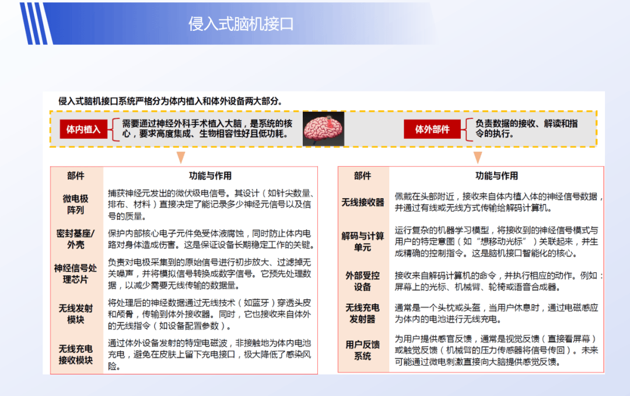630x396 pixels.
Task: Click the left table 功能与作用 header
Action: point(210,176)
